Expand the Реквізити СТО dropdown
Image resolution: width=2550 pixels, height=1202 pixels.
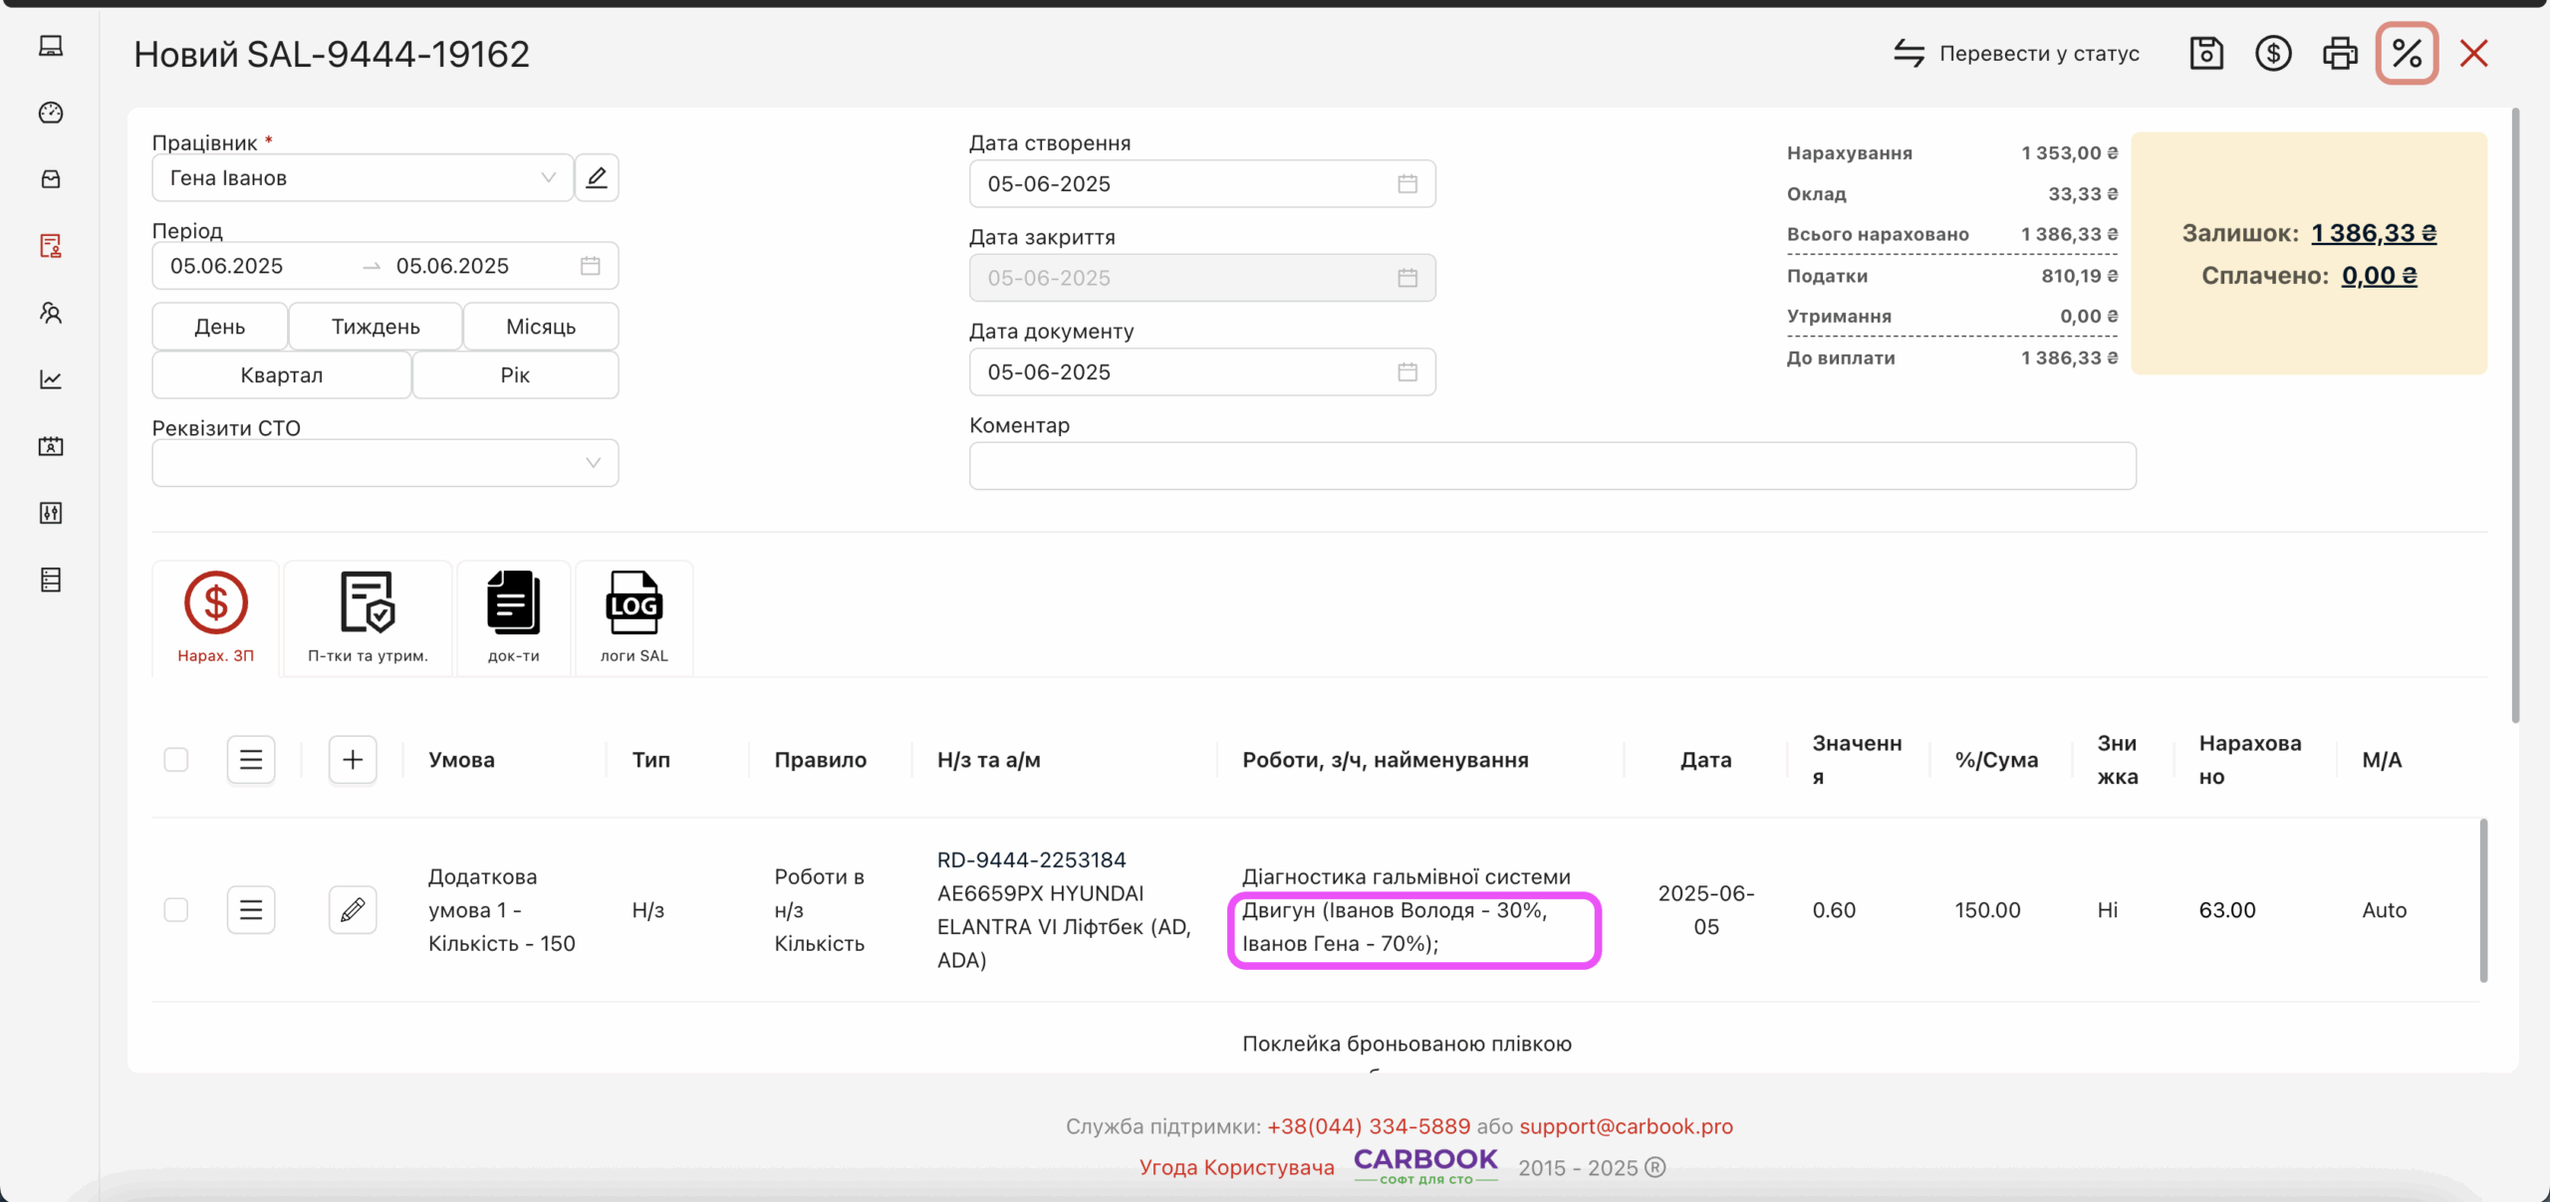[384, 463]
